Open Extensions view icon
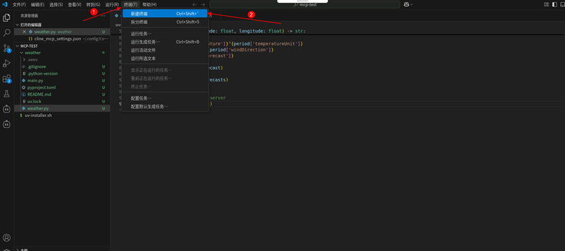 (6, 79)
